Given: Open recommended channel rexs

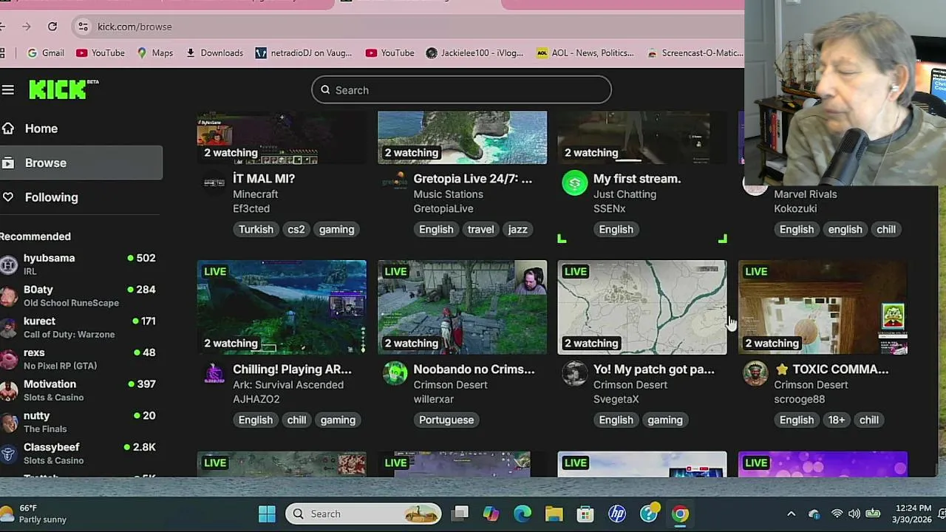Looking at the screenshot, I should tap(78, 358).
